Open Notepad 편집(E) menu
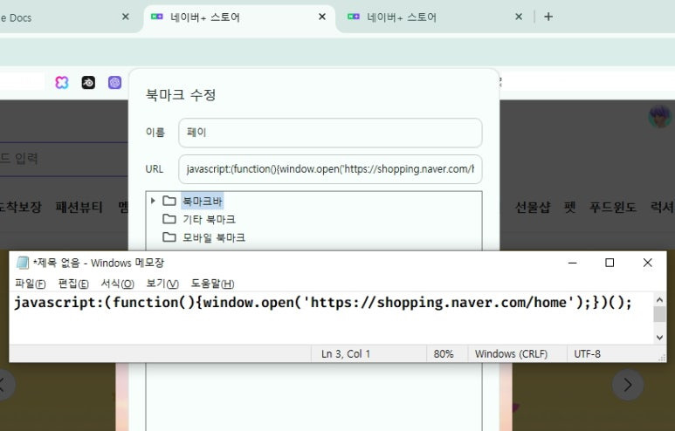Viewport: 675px width, 431px height. point(73,284)
